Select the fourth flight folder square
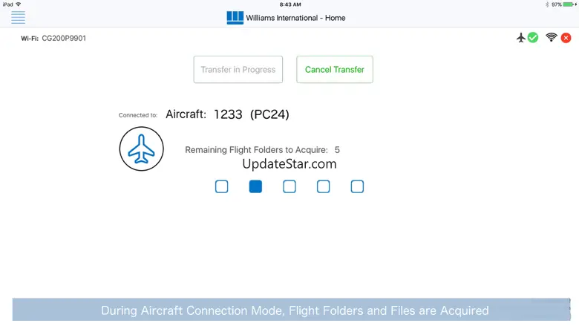This screenshot has width=579, height=326. [324, 186]
